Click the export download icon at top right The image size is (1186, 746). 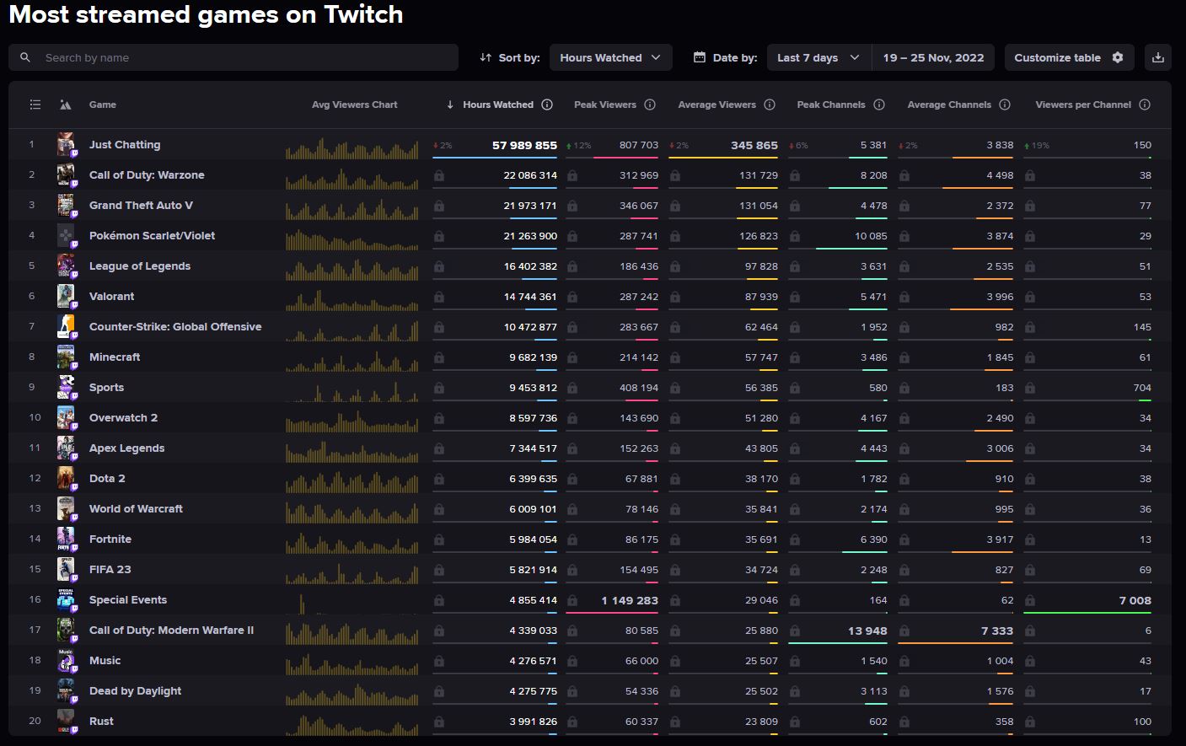tap(1158, 57)
